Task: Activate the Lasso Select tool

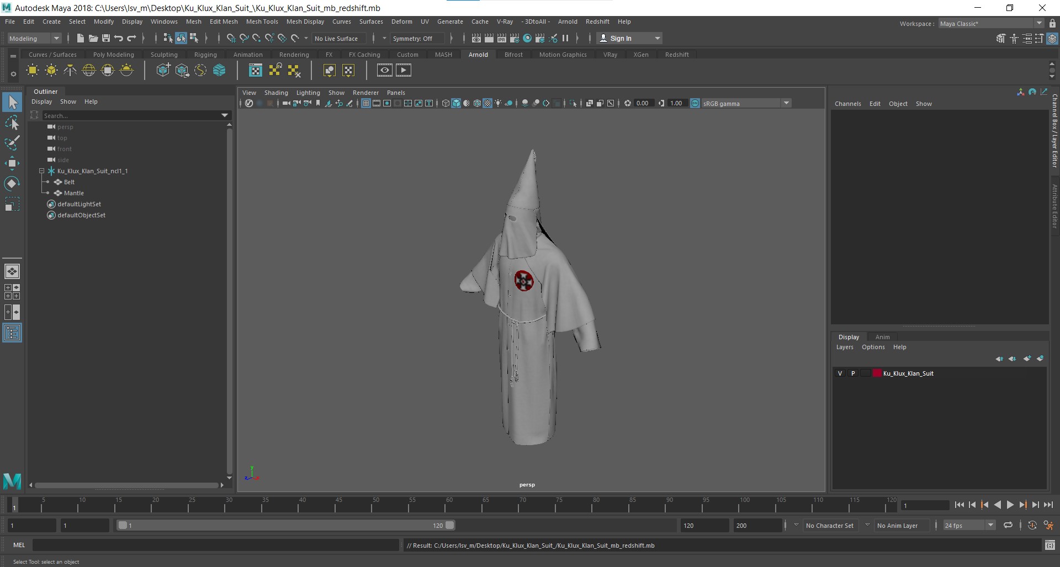Action: coord(12,122)
